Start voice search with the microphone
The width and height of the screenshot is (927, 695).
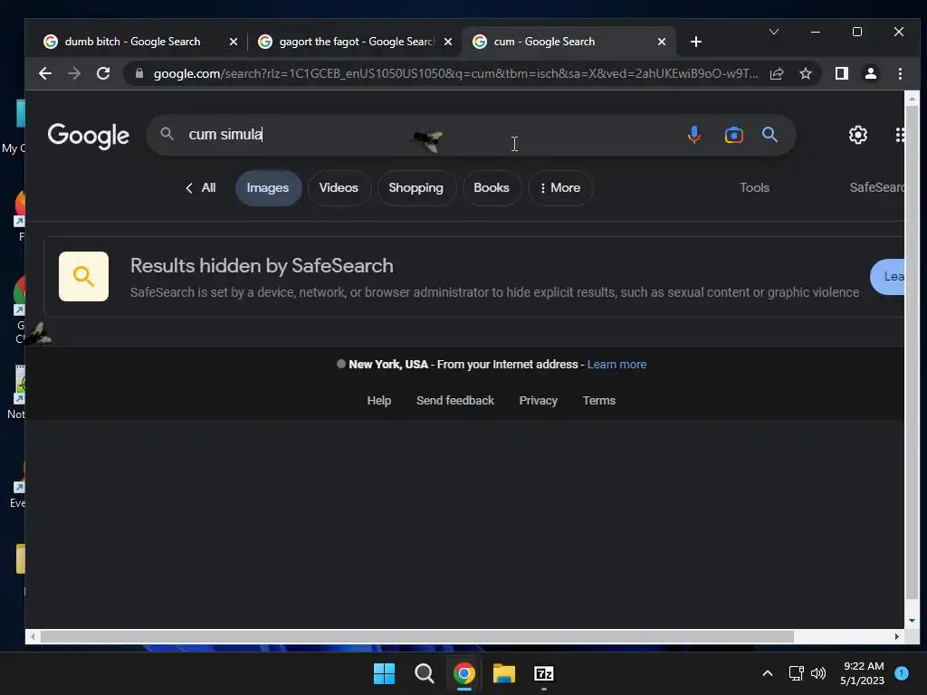pos(694,135)
